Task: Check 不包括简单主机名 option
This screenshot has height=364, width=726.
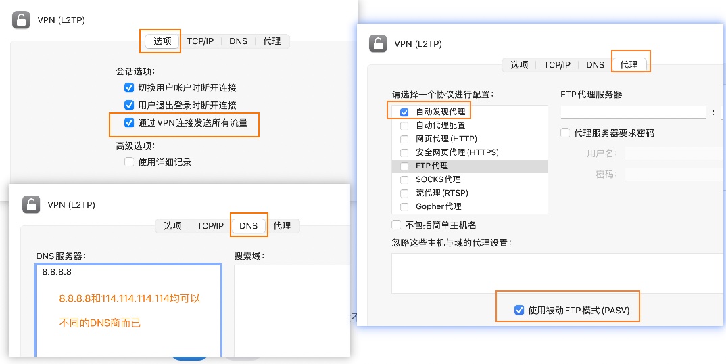Action: (x=397, y=225)
